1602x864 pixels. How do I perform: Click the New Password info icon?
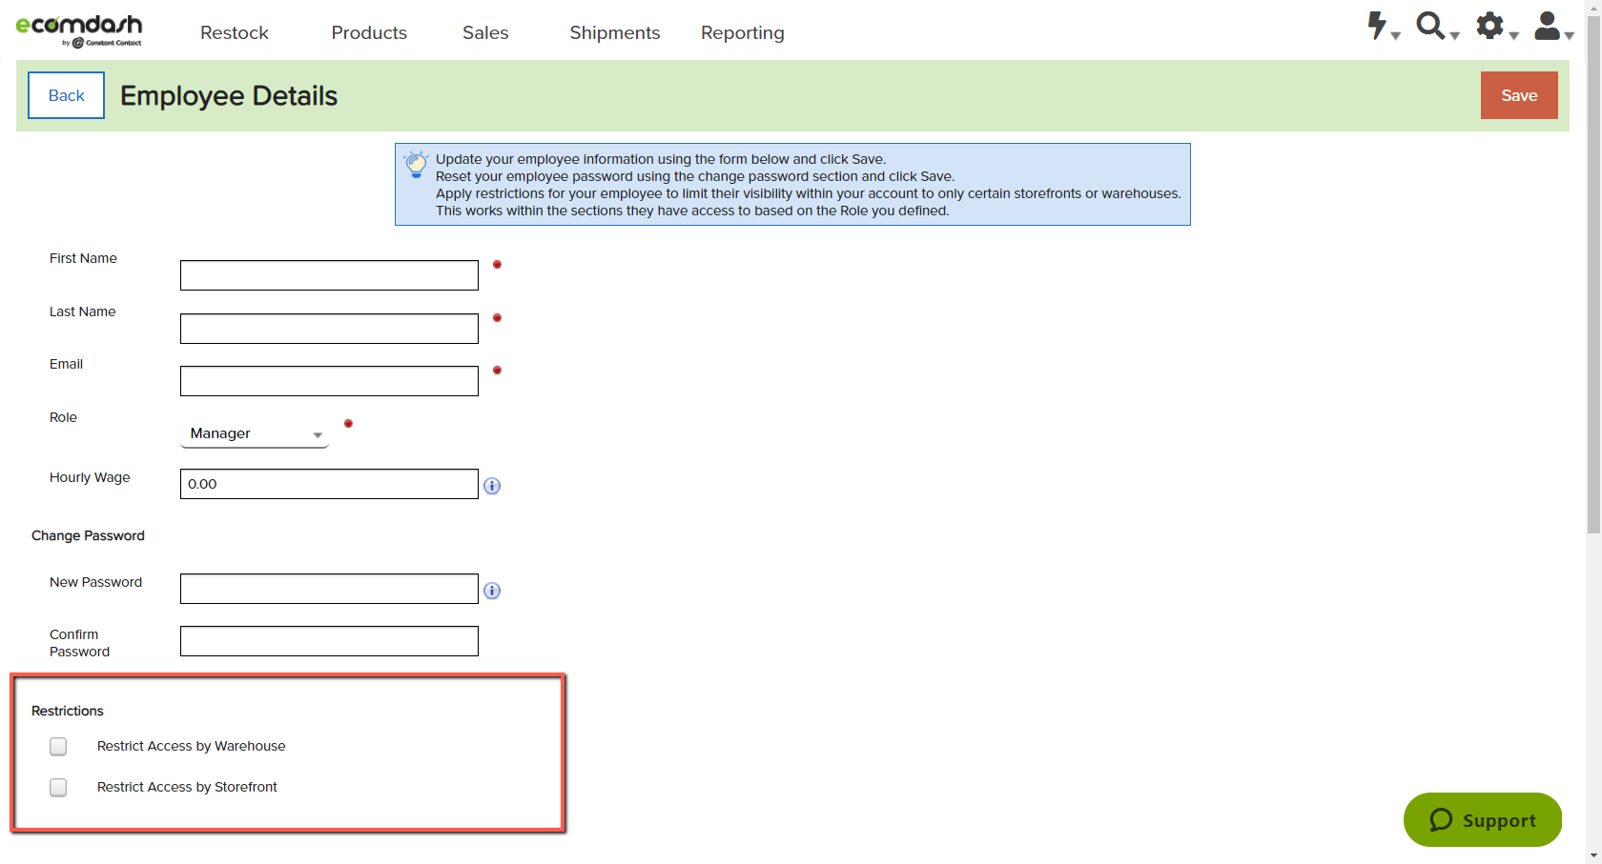click(x=492, y=591)
